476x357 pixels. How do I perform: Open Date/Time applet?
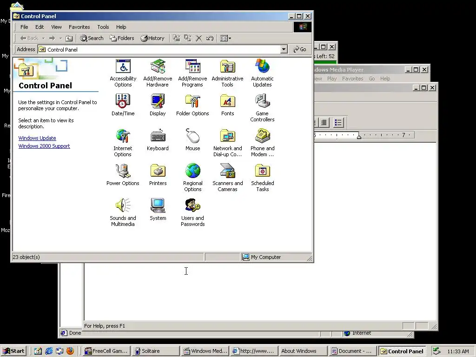click(123, 105)
